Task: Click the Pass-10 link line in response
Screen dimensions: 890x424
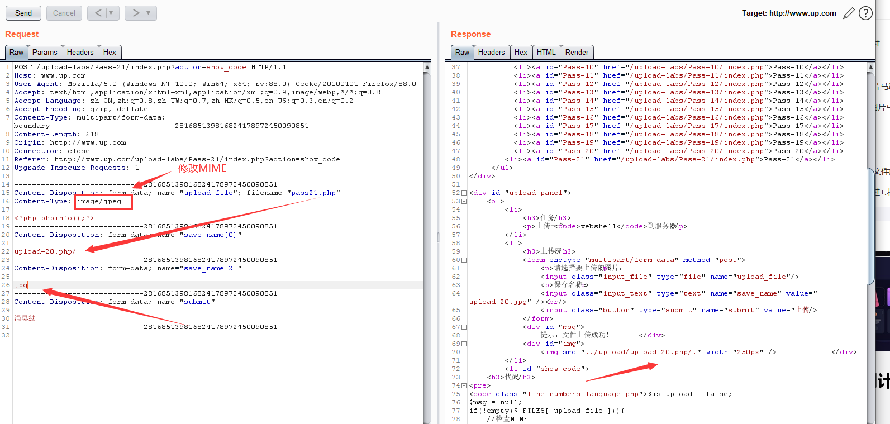Action: point(679,67)
